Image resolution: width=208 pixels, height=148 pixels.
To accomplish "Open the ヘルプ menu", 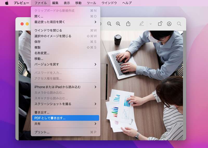I will tap(127, 3).
